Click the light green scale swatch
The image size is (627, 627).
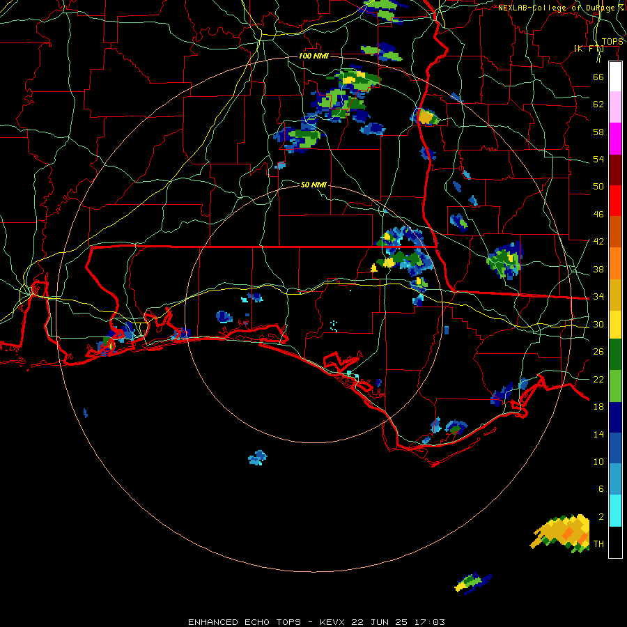(615, 386)
